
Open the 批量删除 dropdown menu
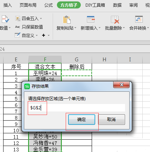point(124,28)
